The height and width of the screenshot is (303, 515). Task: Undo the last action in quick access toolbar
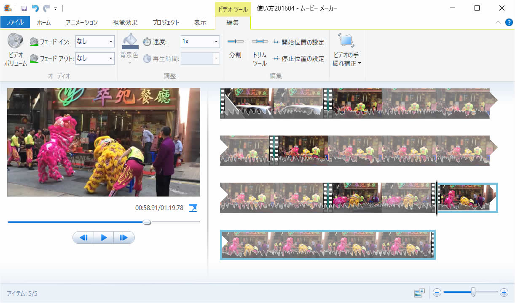[35, 8]
